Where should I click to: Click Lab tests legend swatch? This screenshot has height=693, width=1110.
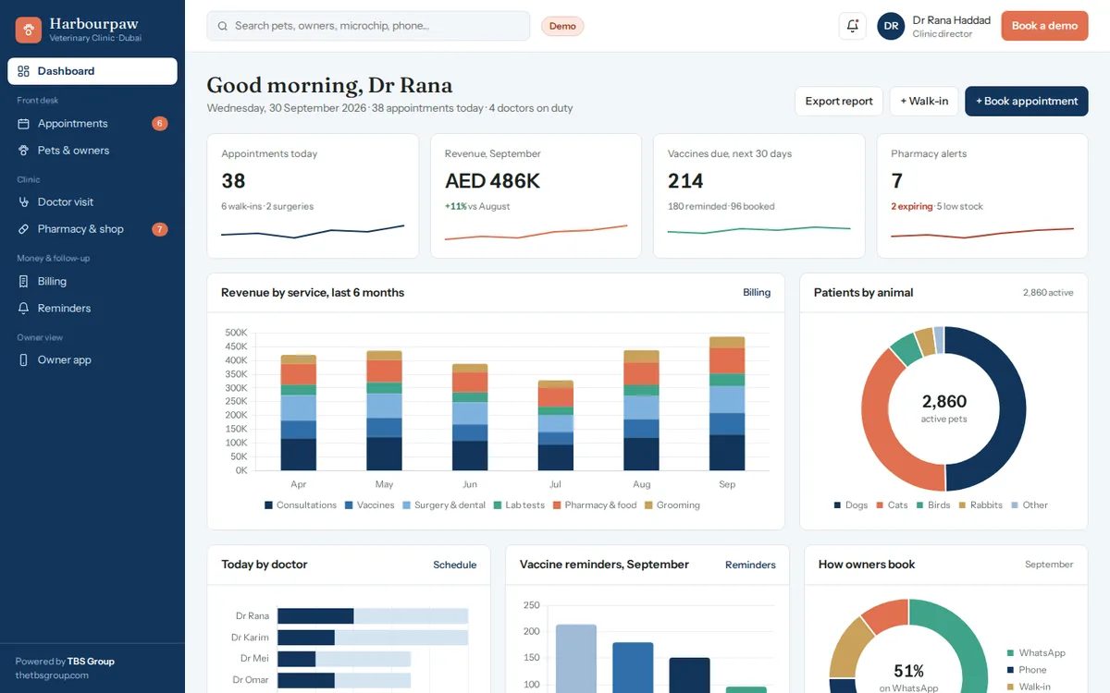[498, 505]
